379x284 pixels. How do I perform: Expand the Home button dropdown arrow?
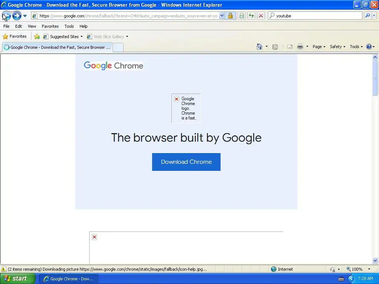(266, 47)
